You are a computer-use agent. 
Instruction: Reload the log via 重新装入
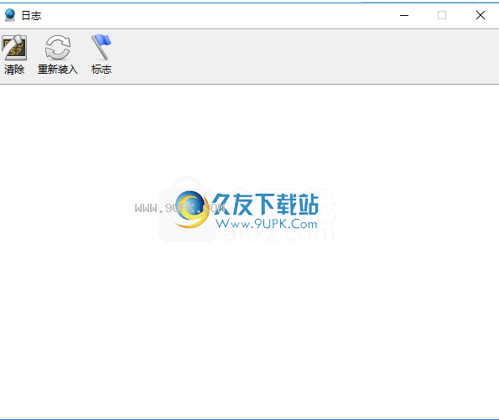click(58, 54)
